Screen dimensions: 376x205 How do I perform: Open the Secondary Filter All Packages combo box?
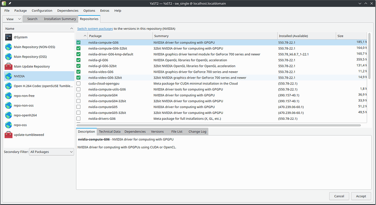click(51, 152)
